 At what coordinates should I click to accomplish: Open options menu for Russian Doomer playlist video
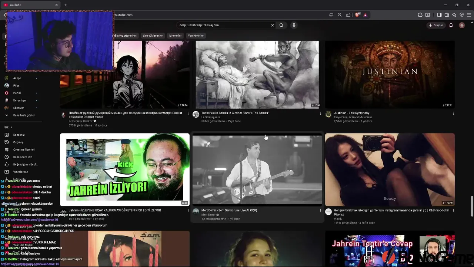coord(188,113)
